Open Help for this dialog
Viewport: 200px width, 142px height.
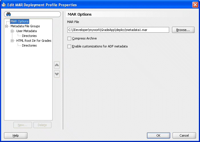click(16, 135)
